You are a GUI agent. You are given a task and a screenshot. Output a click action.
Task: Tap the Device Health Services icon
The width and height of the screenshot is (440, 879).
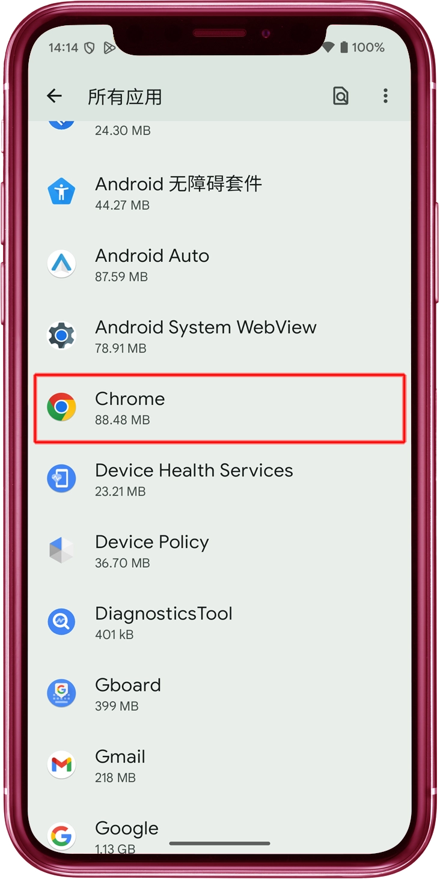[x=62, y=479]
